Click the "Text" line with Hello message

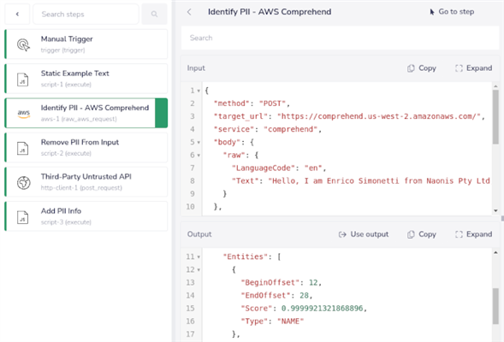[361, 180]
